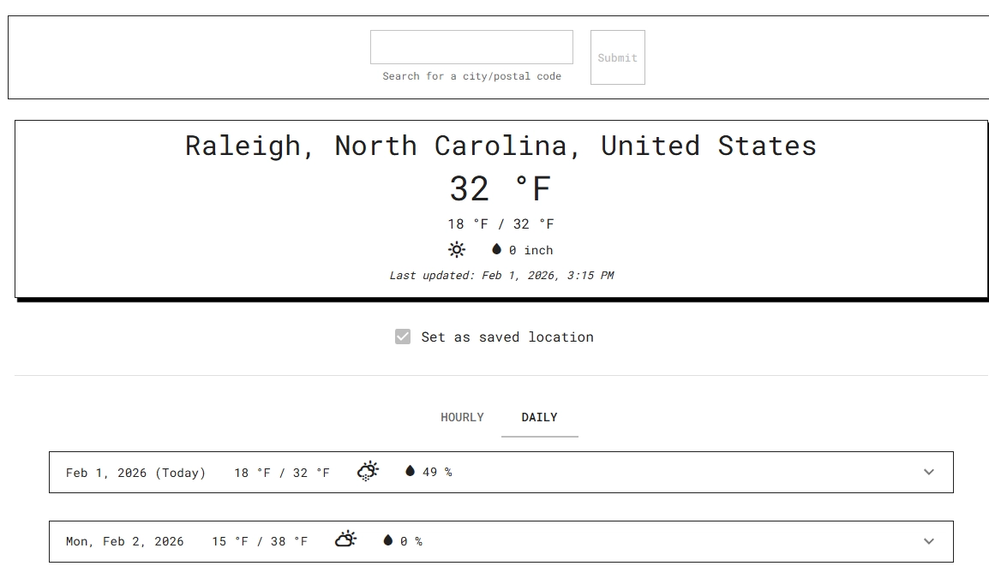The height and width of the screenshot is (578, 989).
Task: Expand the Mon Feb 2 forecast chevron
Action: [927, 541]
